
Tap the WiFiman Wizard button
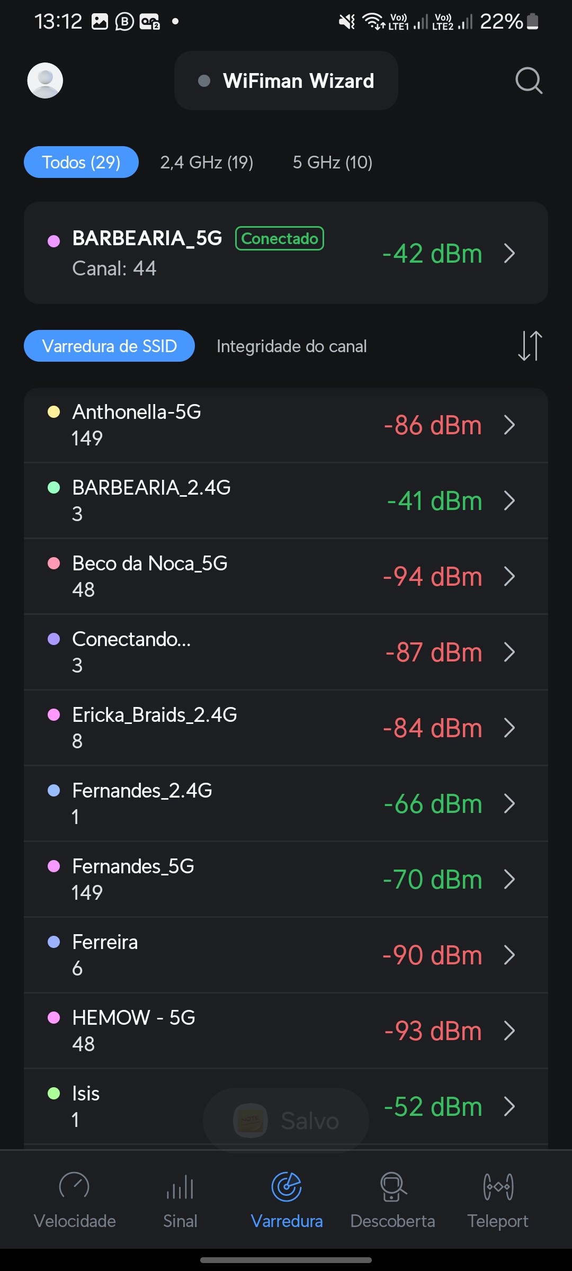click(x=286, y=80)
